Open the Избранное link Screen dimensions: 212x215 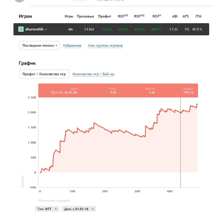tap(72, 45)
